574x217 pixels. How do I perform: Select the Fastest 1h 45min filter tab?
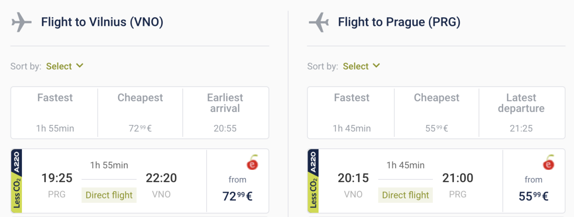point(351,113)
